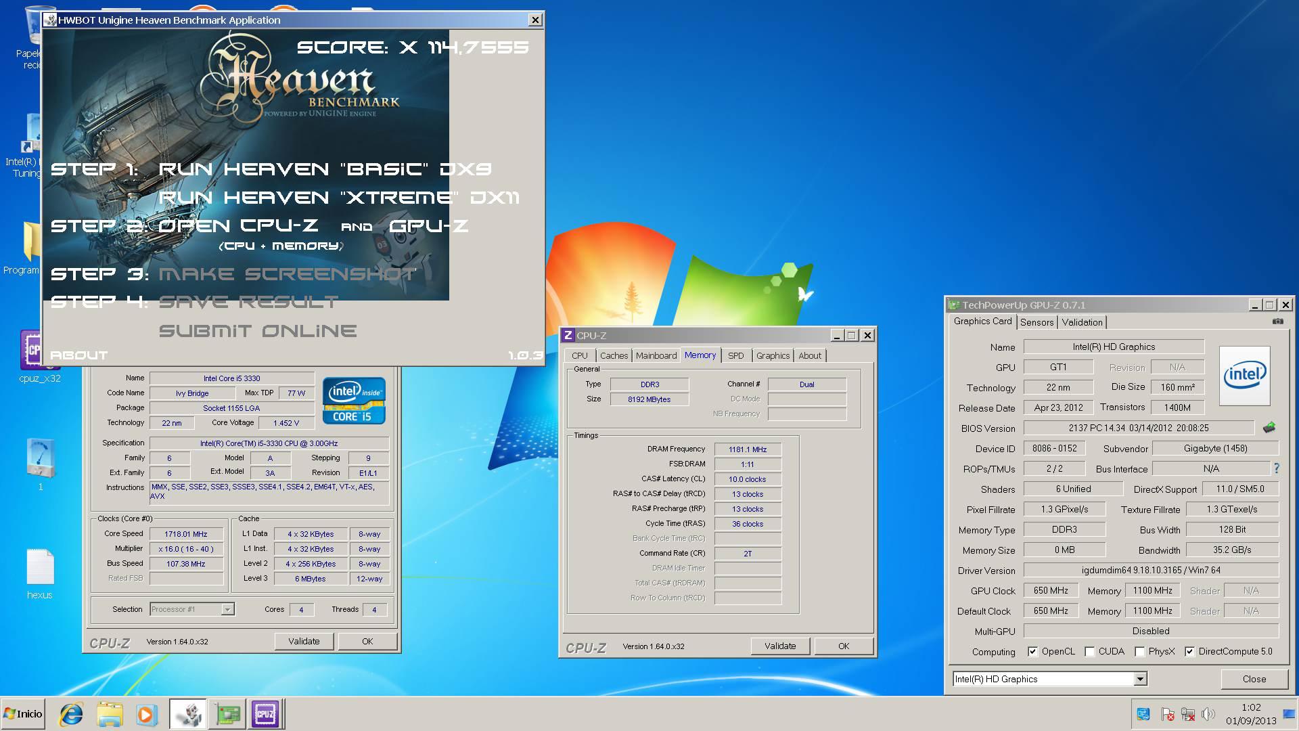The width and height of the screenshot is (1299, 731).
Task: Click the memory Size value 8192 MBytes
Action: 649,399
